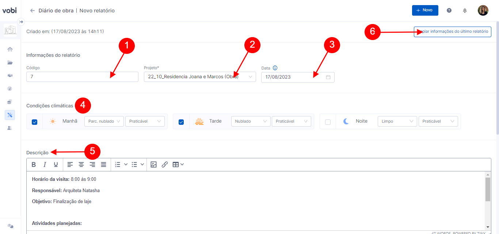Click the scrollbar thumb of the description editor
The width and height of the screenshot is (499, 234).
point(488,189)
